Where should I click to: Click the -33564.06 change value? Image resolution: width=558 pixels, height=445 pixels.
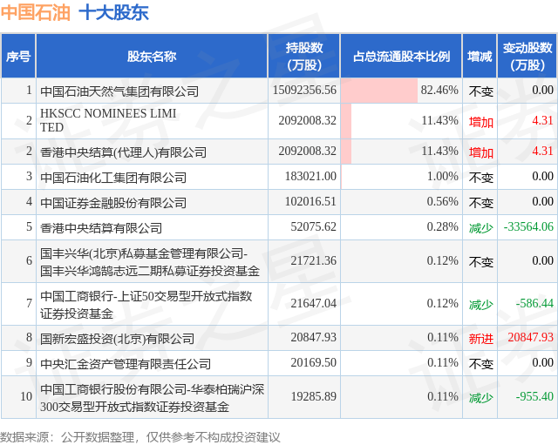pos(528,226)
